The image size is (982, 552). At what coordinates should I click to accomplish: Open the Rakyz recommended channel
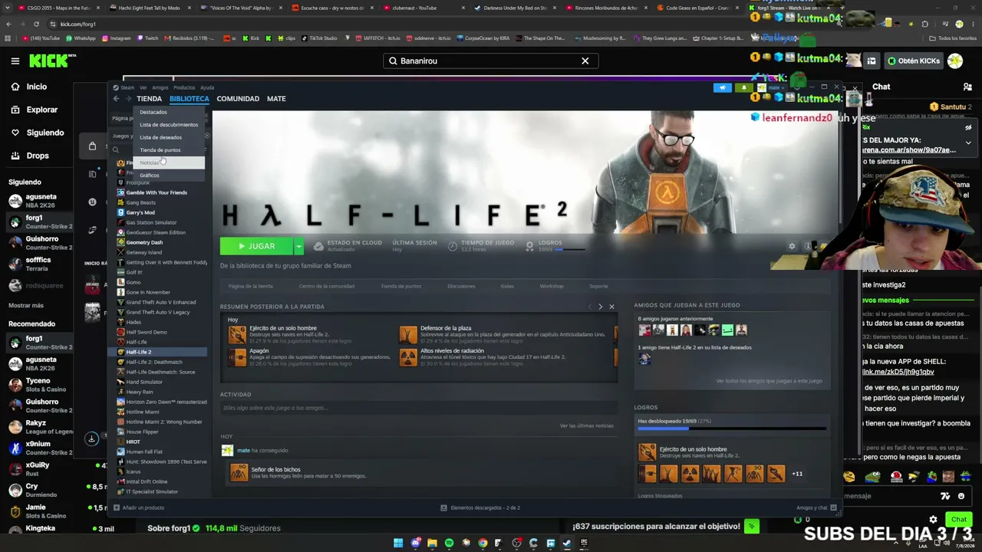[38, 427]
